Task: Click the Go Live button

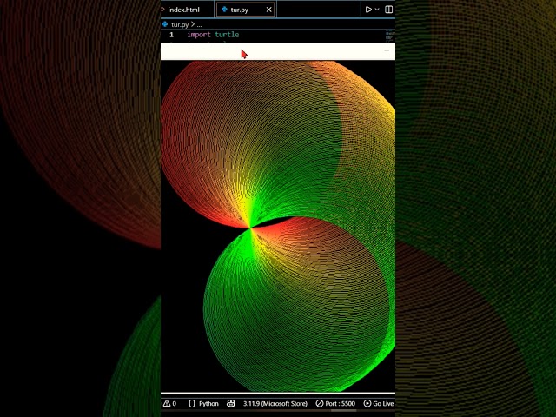Action: point(379,403)
